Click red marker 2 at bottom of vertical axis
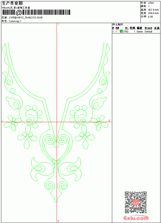 coord(58,221)
